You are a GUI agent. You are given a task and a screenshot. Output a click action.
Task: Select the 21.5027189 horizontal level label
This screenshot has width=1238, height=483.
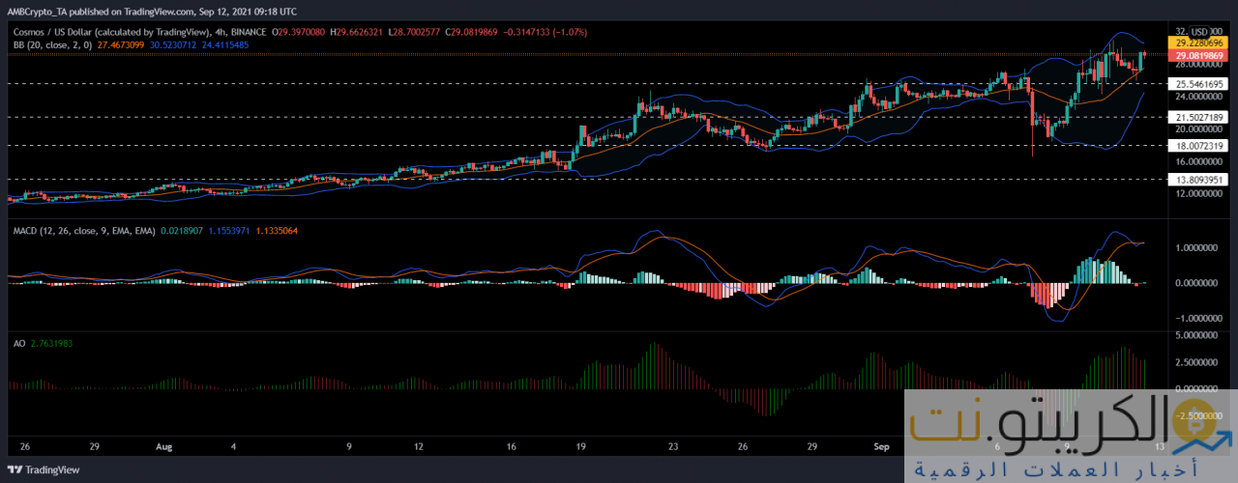click(1199, 118)
